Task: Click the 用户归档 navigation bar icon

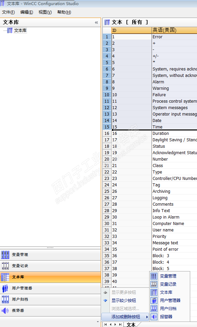Action: click(5, 299)
